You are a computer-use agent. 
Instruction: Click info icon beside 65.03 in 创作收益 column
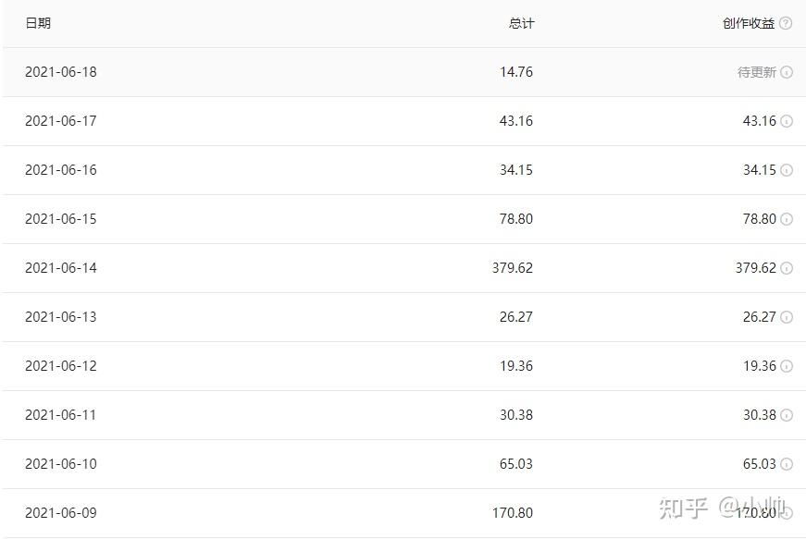pyautogui.click(x=787, y=464)
